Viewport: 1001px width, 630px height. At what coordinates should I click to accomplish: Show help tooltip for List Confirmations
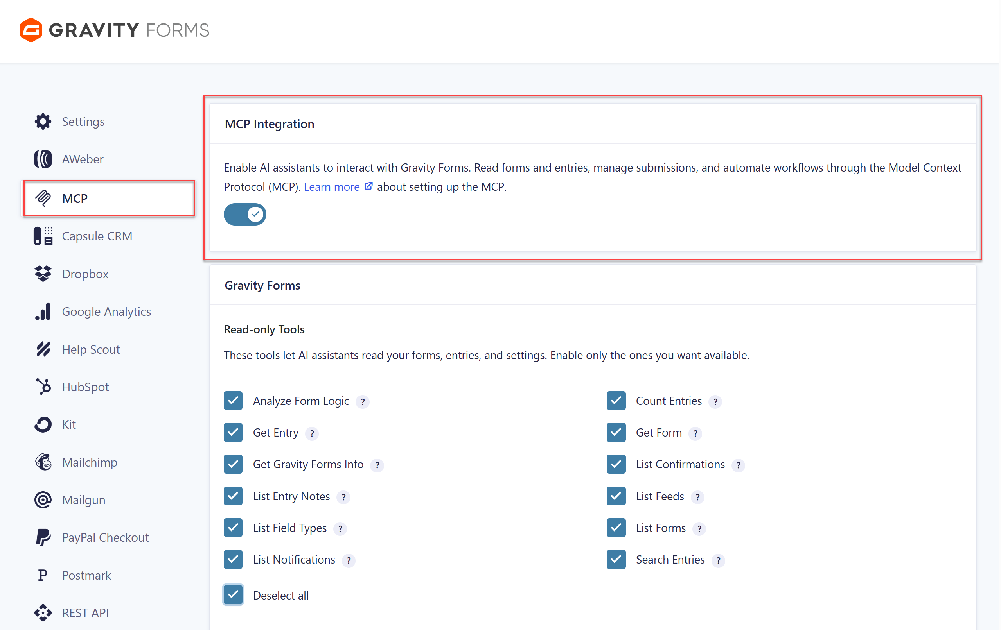738,465
